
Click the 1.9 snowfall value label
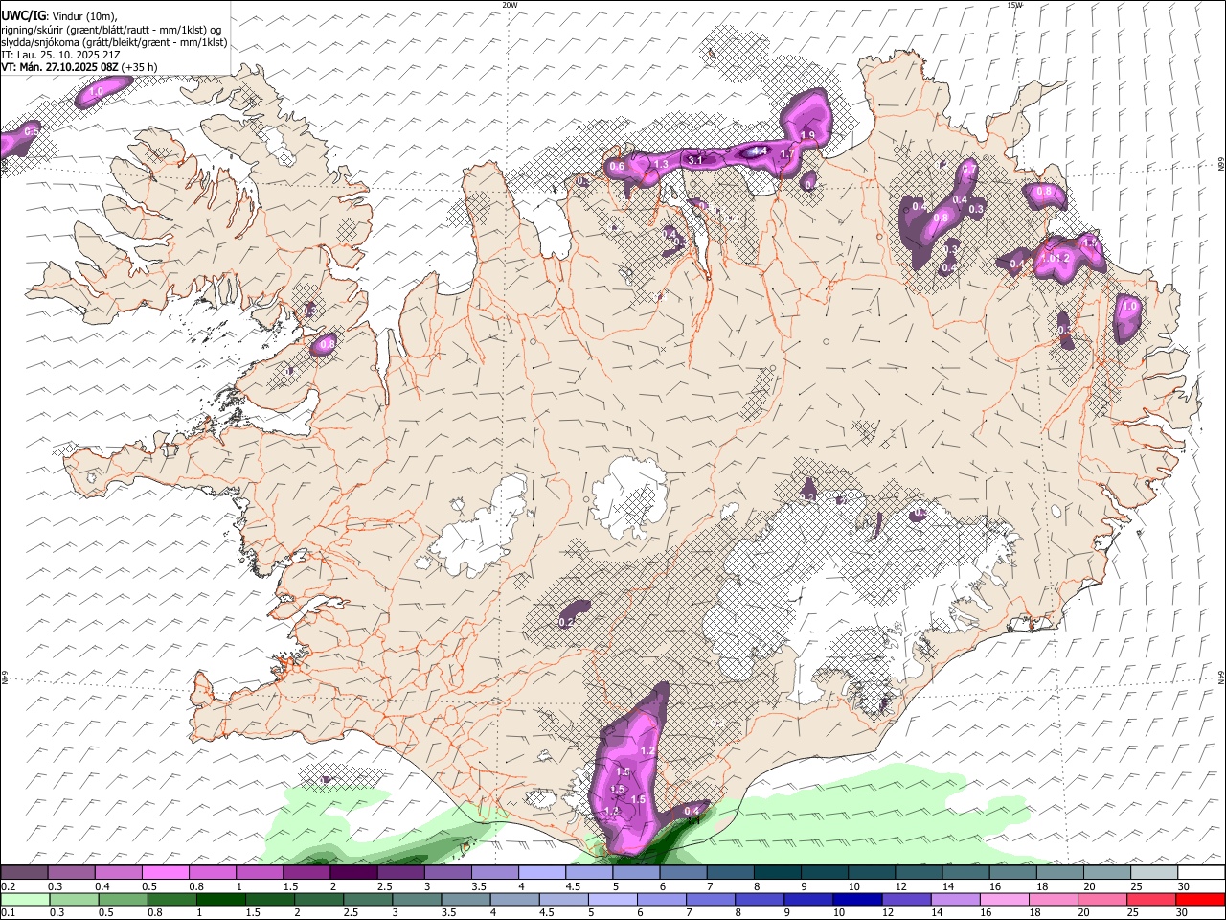[807, 135]
